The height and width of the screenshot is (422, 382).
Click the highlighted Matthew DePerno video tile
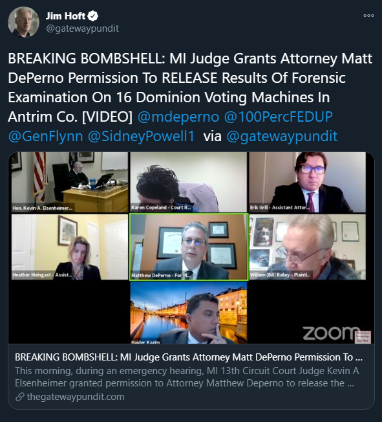coord(189,247)
